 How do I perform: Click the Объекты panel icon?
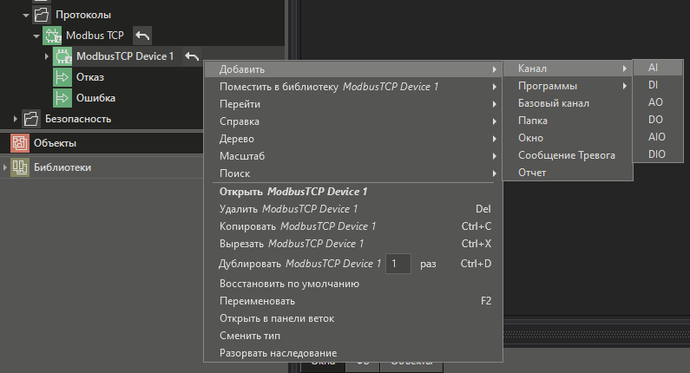click(x=19, y=142)
